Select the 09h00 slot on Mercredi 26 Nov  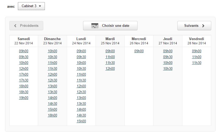139,51
